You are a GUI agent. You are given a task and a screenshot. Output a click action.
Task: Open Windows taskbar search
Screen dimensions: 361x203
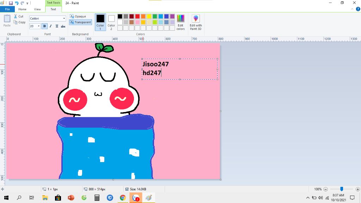[19, 198]
